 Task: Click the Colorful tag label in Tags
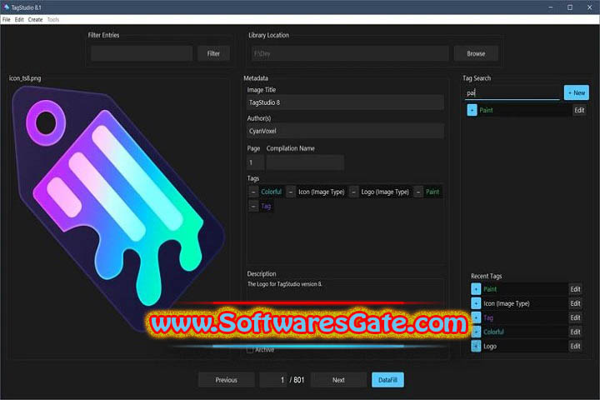(x=272, y=192)
